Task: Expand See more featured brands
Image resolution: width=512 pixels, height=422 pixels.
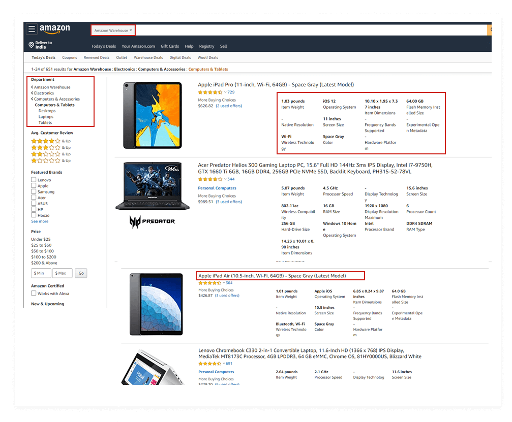Action: pyautogui.click(x=40, y=221)
